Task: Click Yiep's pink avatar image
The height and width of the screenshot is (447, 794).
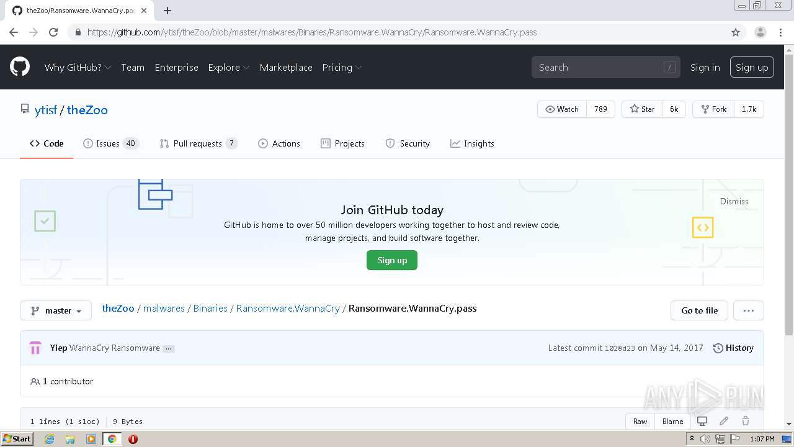Action: (x=35, y=348)
